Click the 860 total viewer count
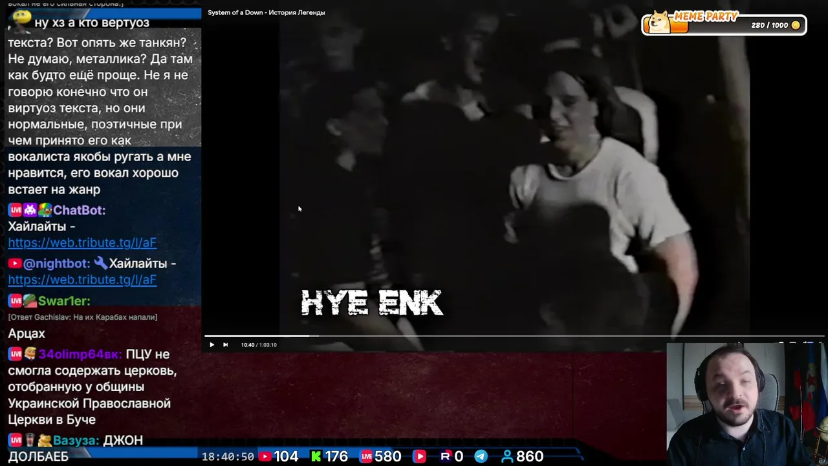828x466 pixels. point(530,456)
